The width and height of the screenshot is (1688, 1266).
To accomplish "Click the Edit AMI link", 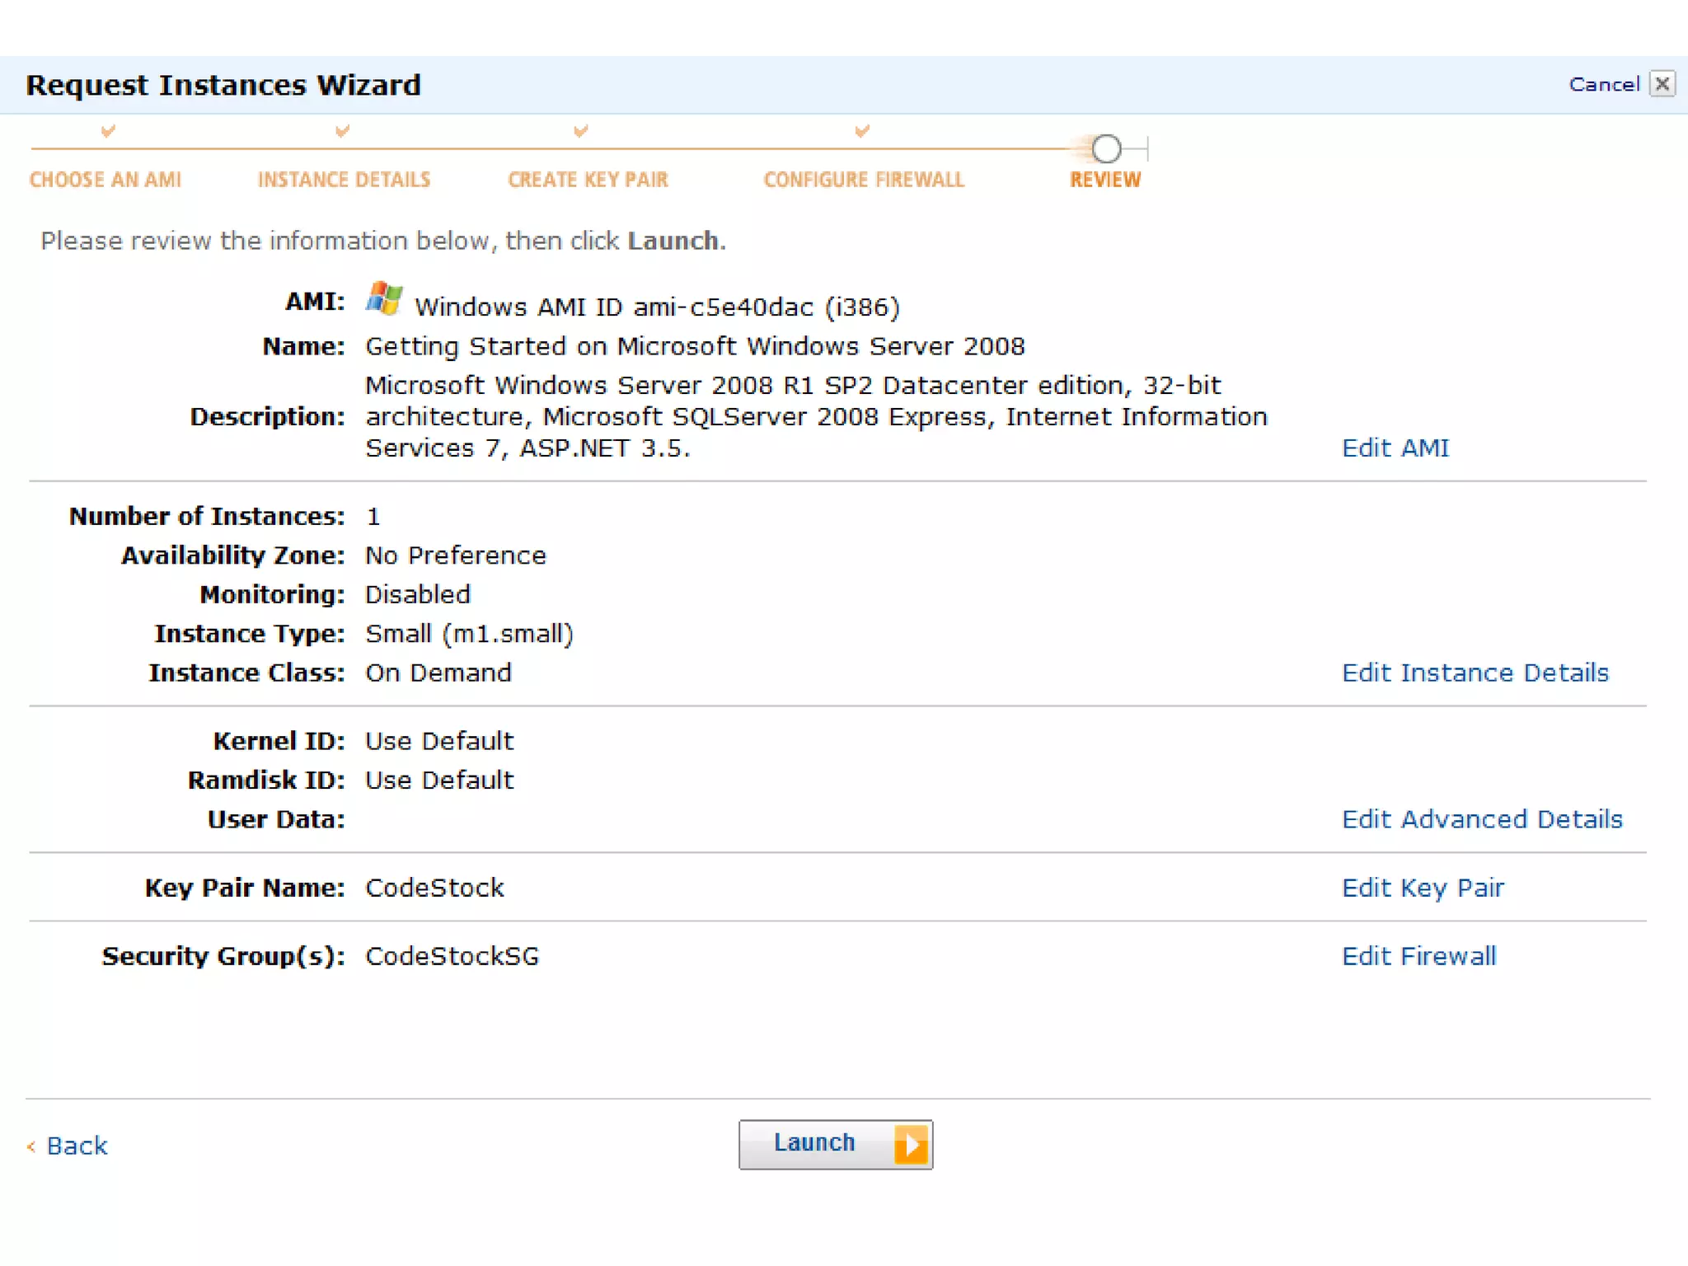I will coord(1395,448).
